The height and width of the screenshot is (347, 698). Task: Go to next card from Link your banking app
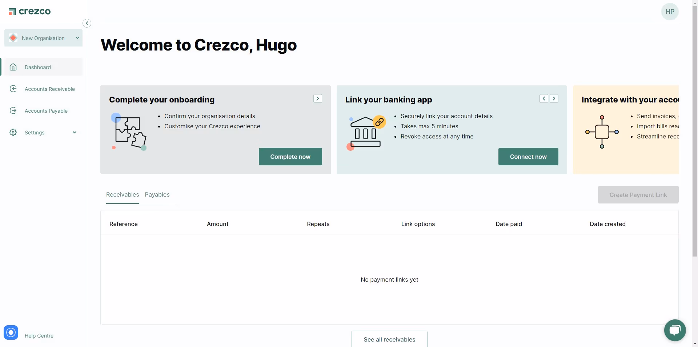point(554,98)
